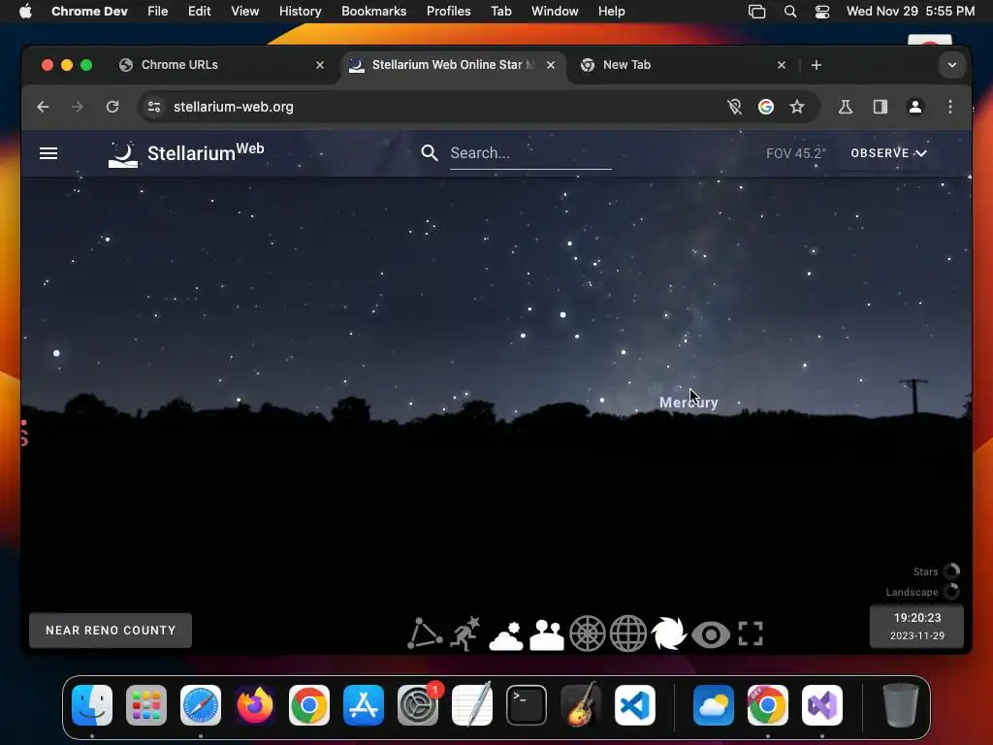Open macOS Control Center icon
Image resolution: width=993 pixels, height=745 pixels.
click(x=822, y=12)
